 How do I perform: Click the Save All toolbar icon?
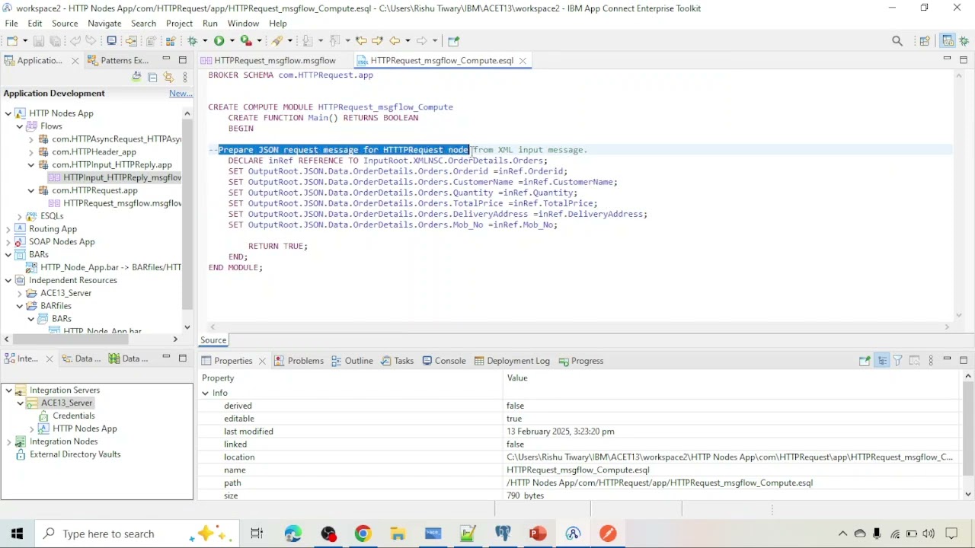pos(56,40)
